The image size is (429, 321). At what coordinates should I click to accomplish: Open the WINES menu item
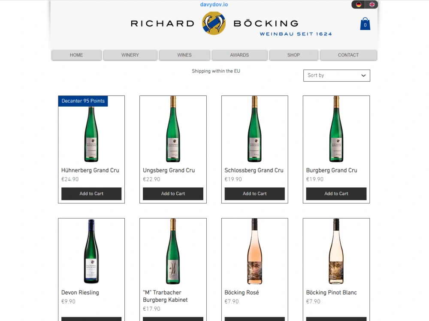[184, 55]
